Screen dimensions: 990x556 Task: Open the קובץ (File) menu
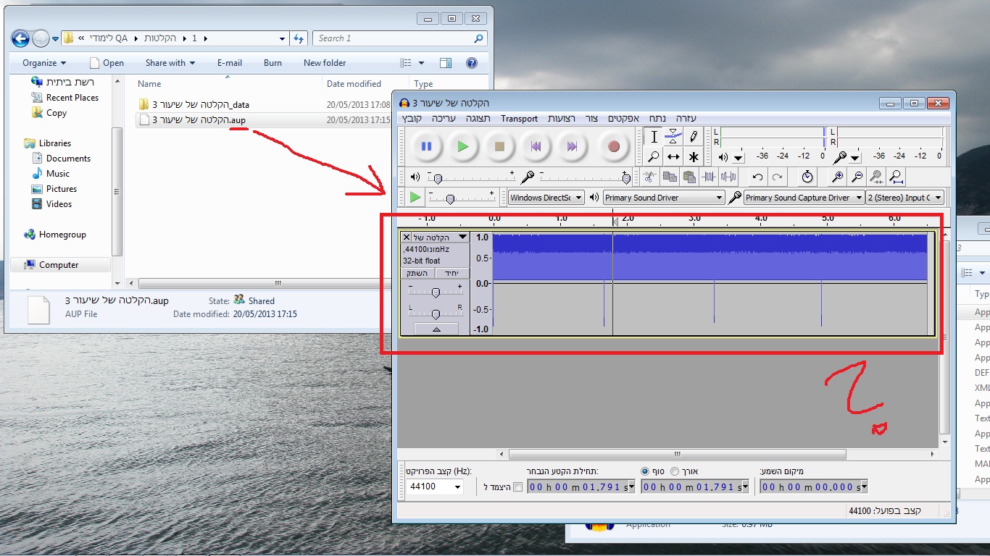coord(410,119)
